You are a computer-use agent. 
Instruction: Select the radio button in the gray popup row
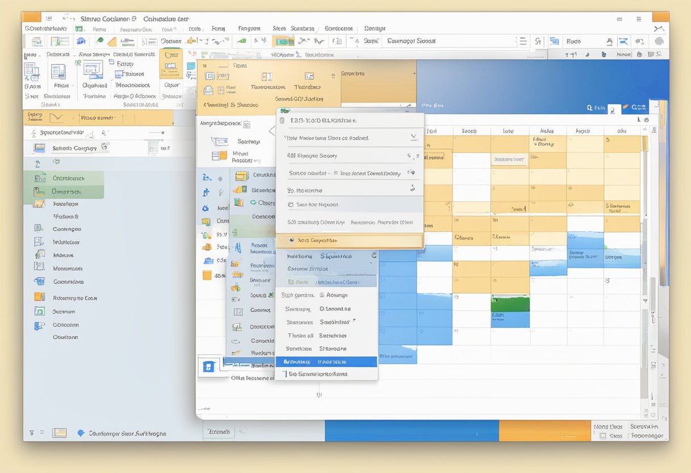coord(291,205)
